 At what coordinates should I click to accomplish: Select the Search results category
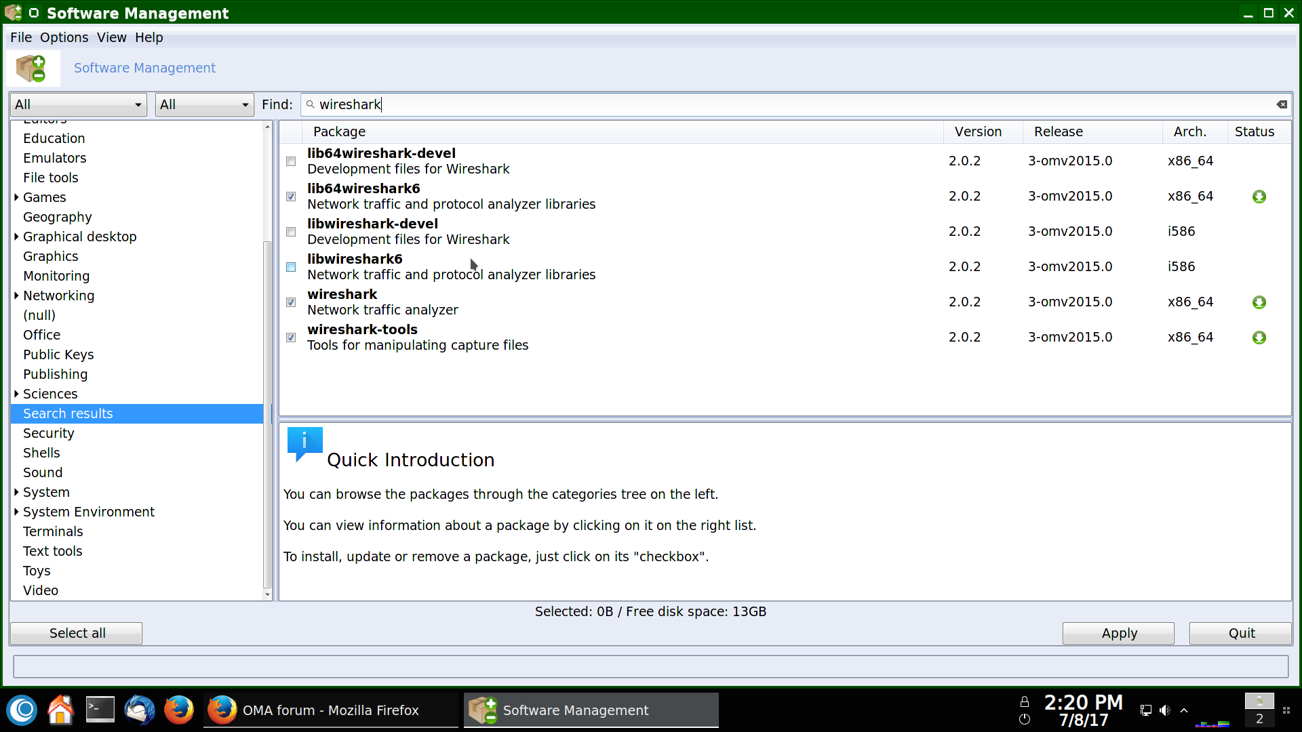[137, 413]
